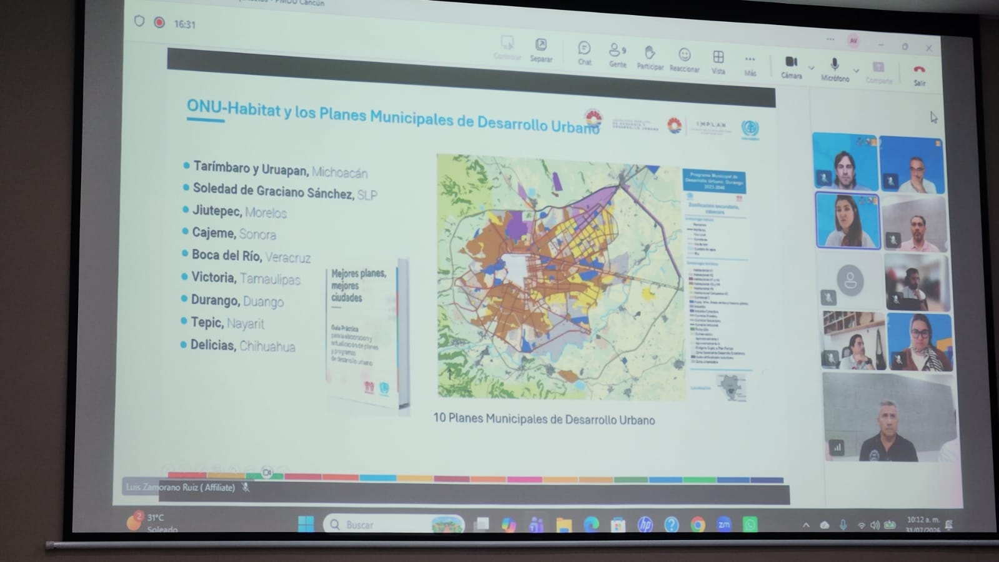999x562 pixels.
Task: Open the title bar three-dots settings menu
Action: [830, 39]
